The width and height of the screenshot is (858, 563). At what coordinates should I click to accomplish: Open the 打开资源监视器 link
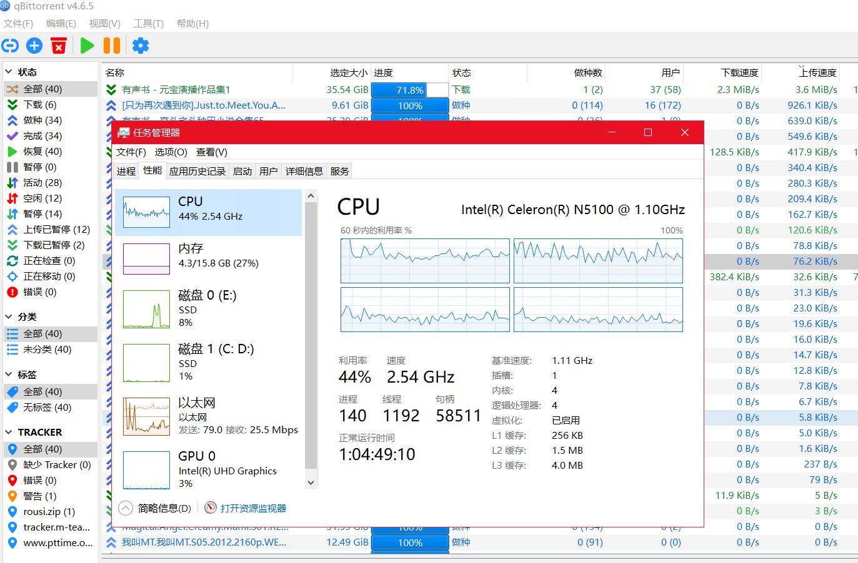click(253, 508)
